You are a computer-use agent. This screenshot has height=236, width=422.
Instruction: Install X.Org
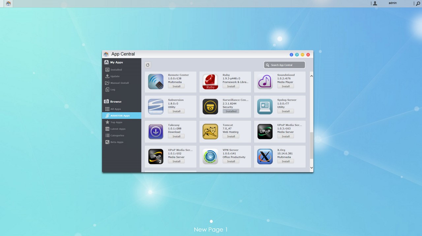pos(286,161)
